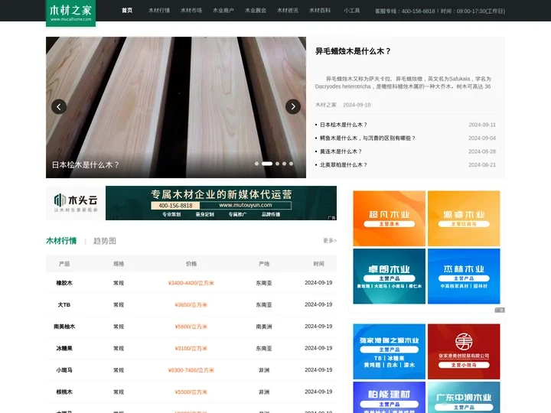
Task: Click the 产地 column header
Action: (264, 264)
